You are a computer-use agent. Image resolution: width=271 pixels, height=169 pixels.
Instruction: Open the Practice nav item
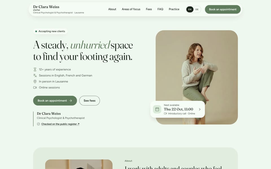174,9
